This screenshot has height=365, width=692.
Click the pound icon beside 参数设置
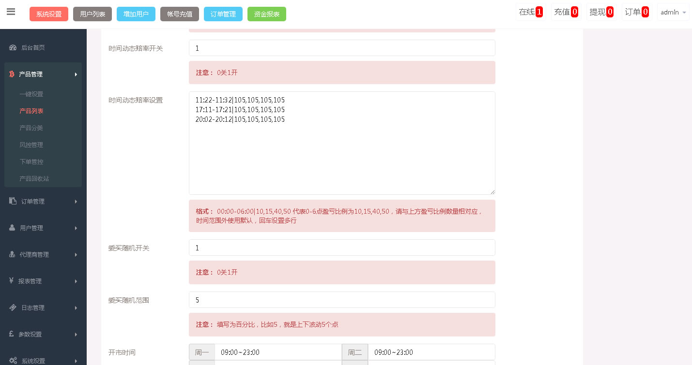(12, 334)
